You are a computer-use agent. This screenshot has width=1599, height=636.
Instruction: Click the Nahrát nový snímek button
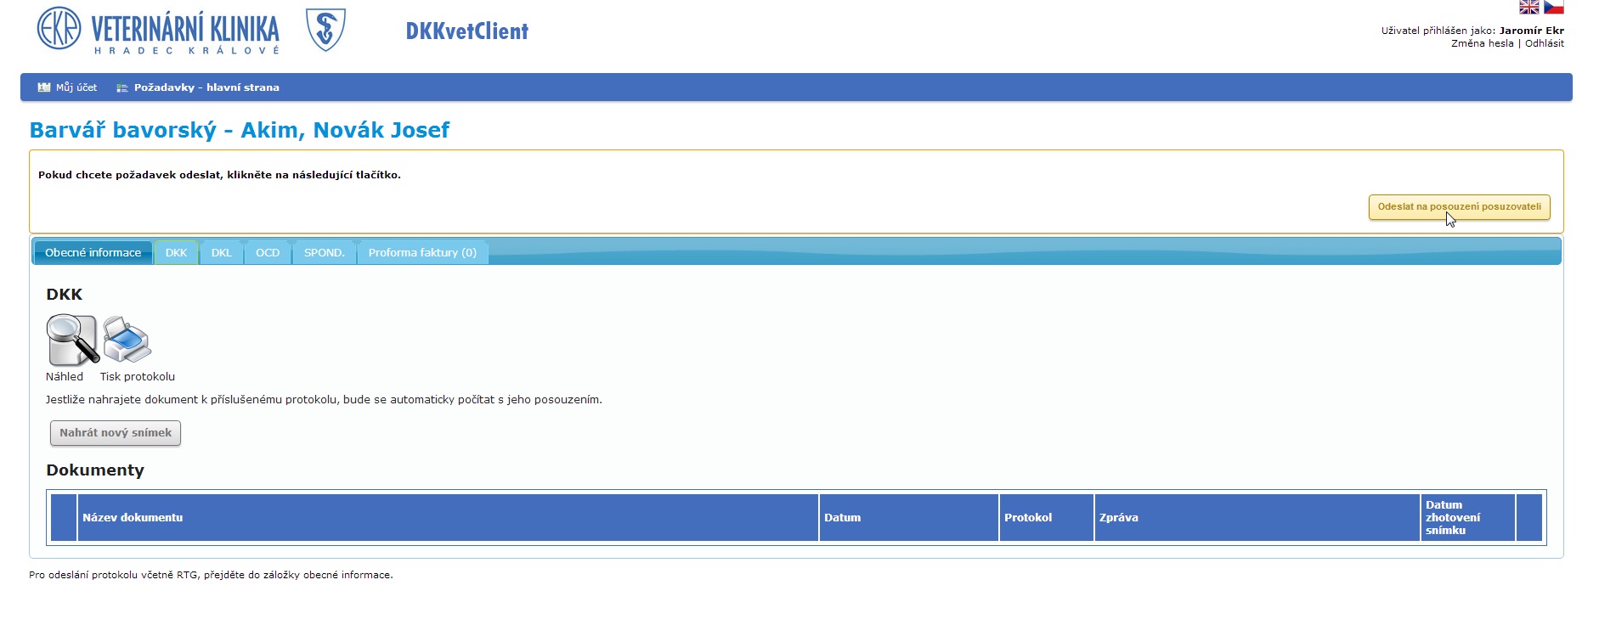tap(116, 433)
